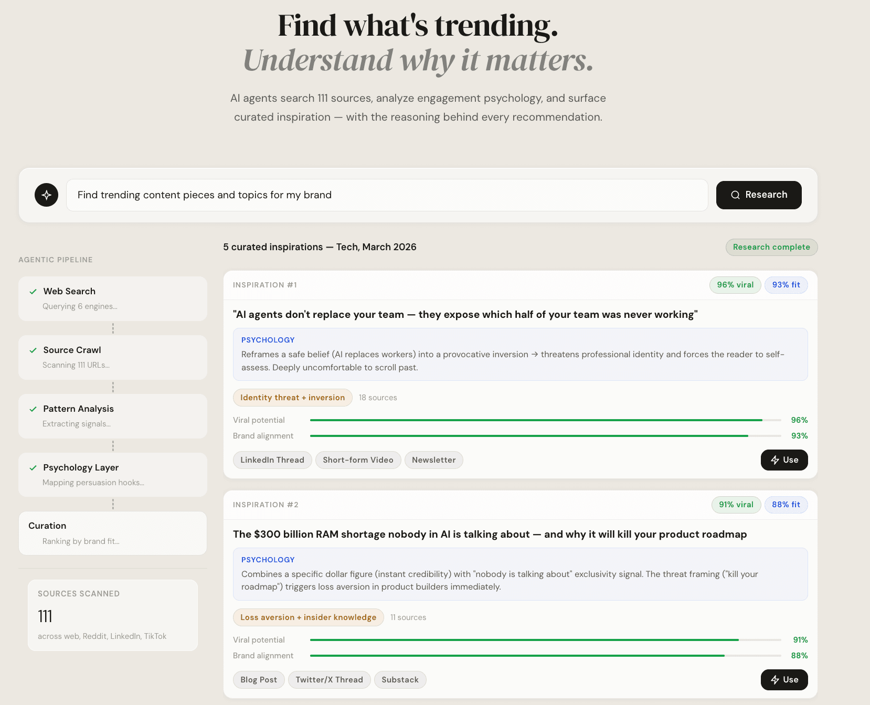Select the LinkedIn Thread format chip
The width and height of the screenshot is (870, 705).
272,460
